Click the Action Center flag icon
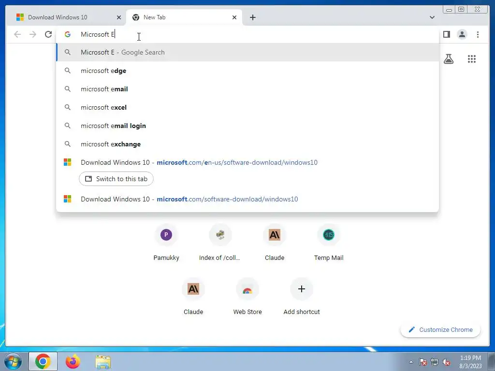The height and width of the screenshot is (371, 495). (423, 362)
